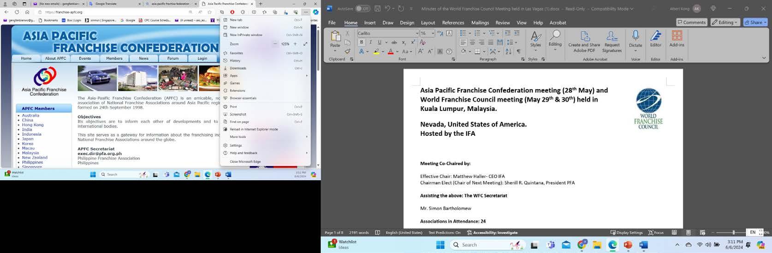Open the Editing mode dropdown near Share
The height and width of the screenshot is (253, 772).
point(725,22)
